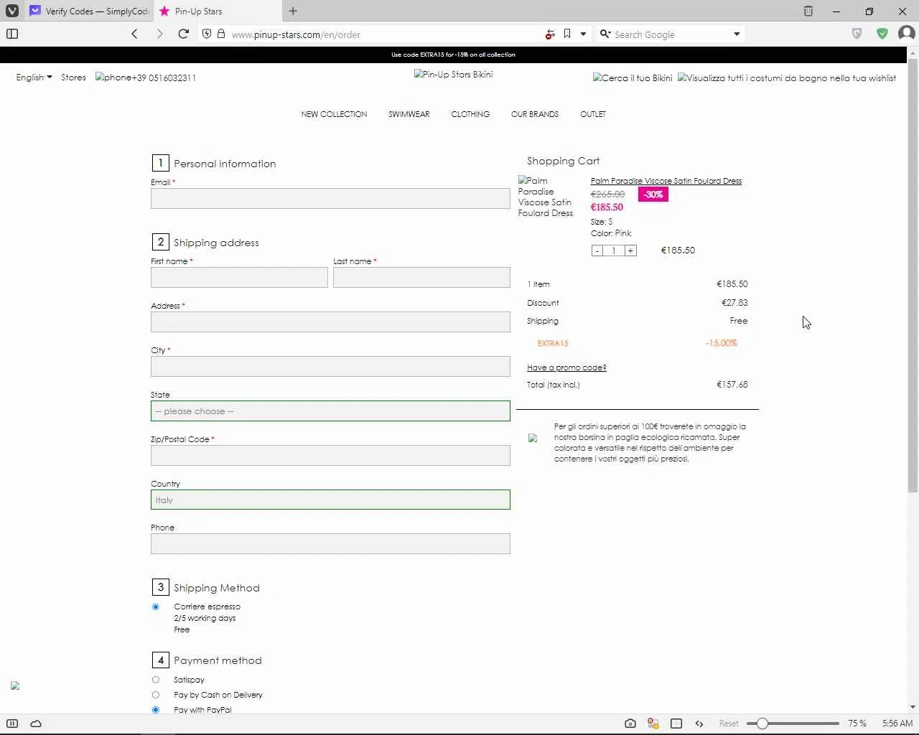Open the sync cloud icon
Viewport: 919px width, 735px height.
36,724
